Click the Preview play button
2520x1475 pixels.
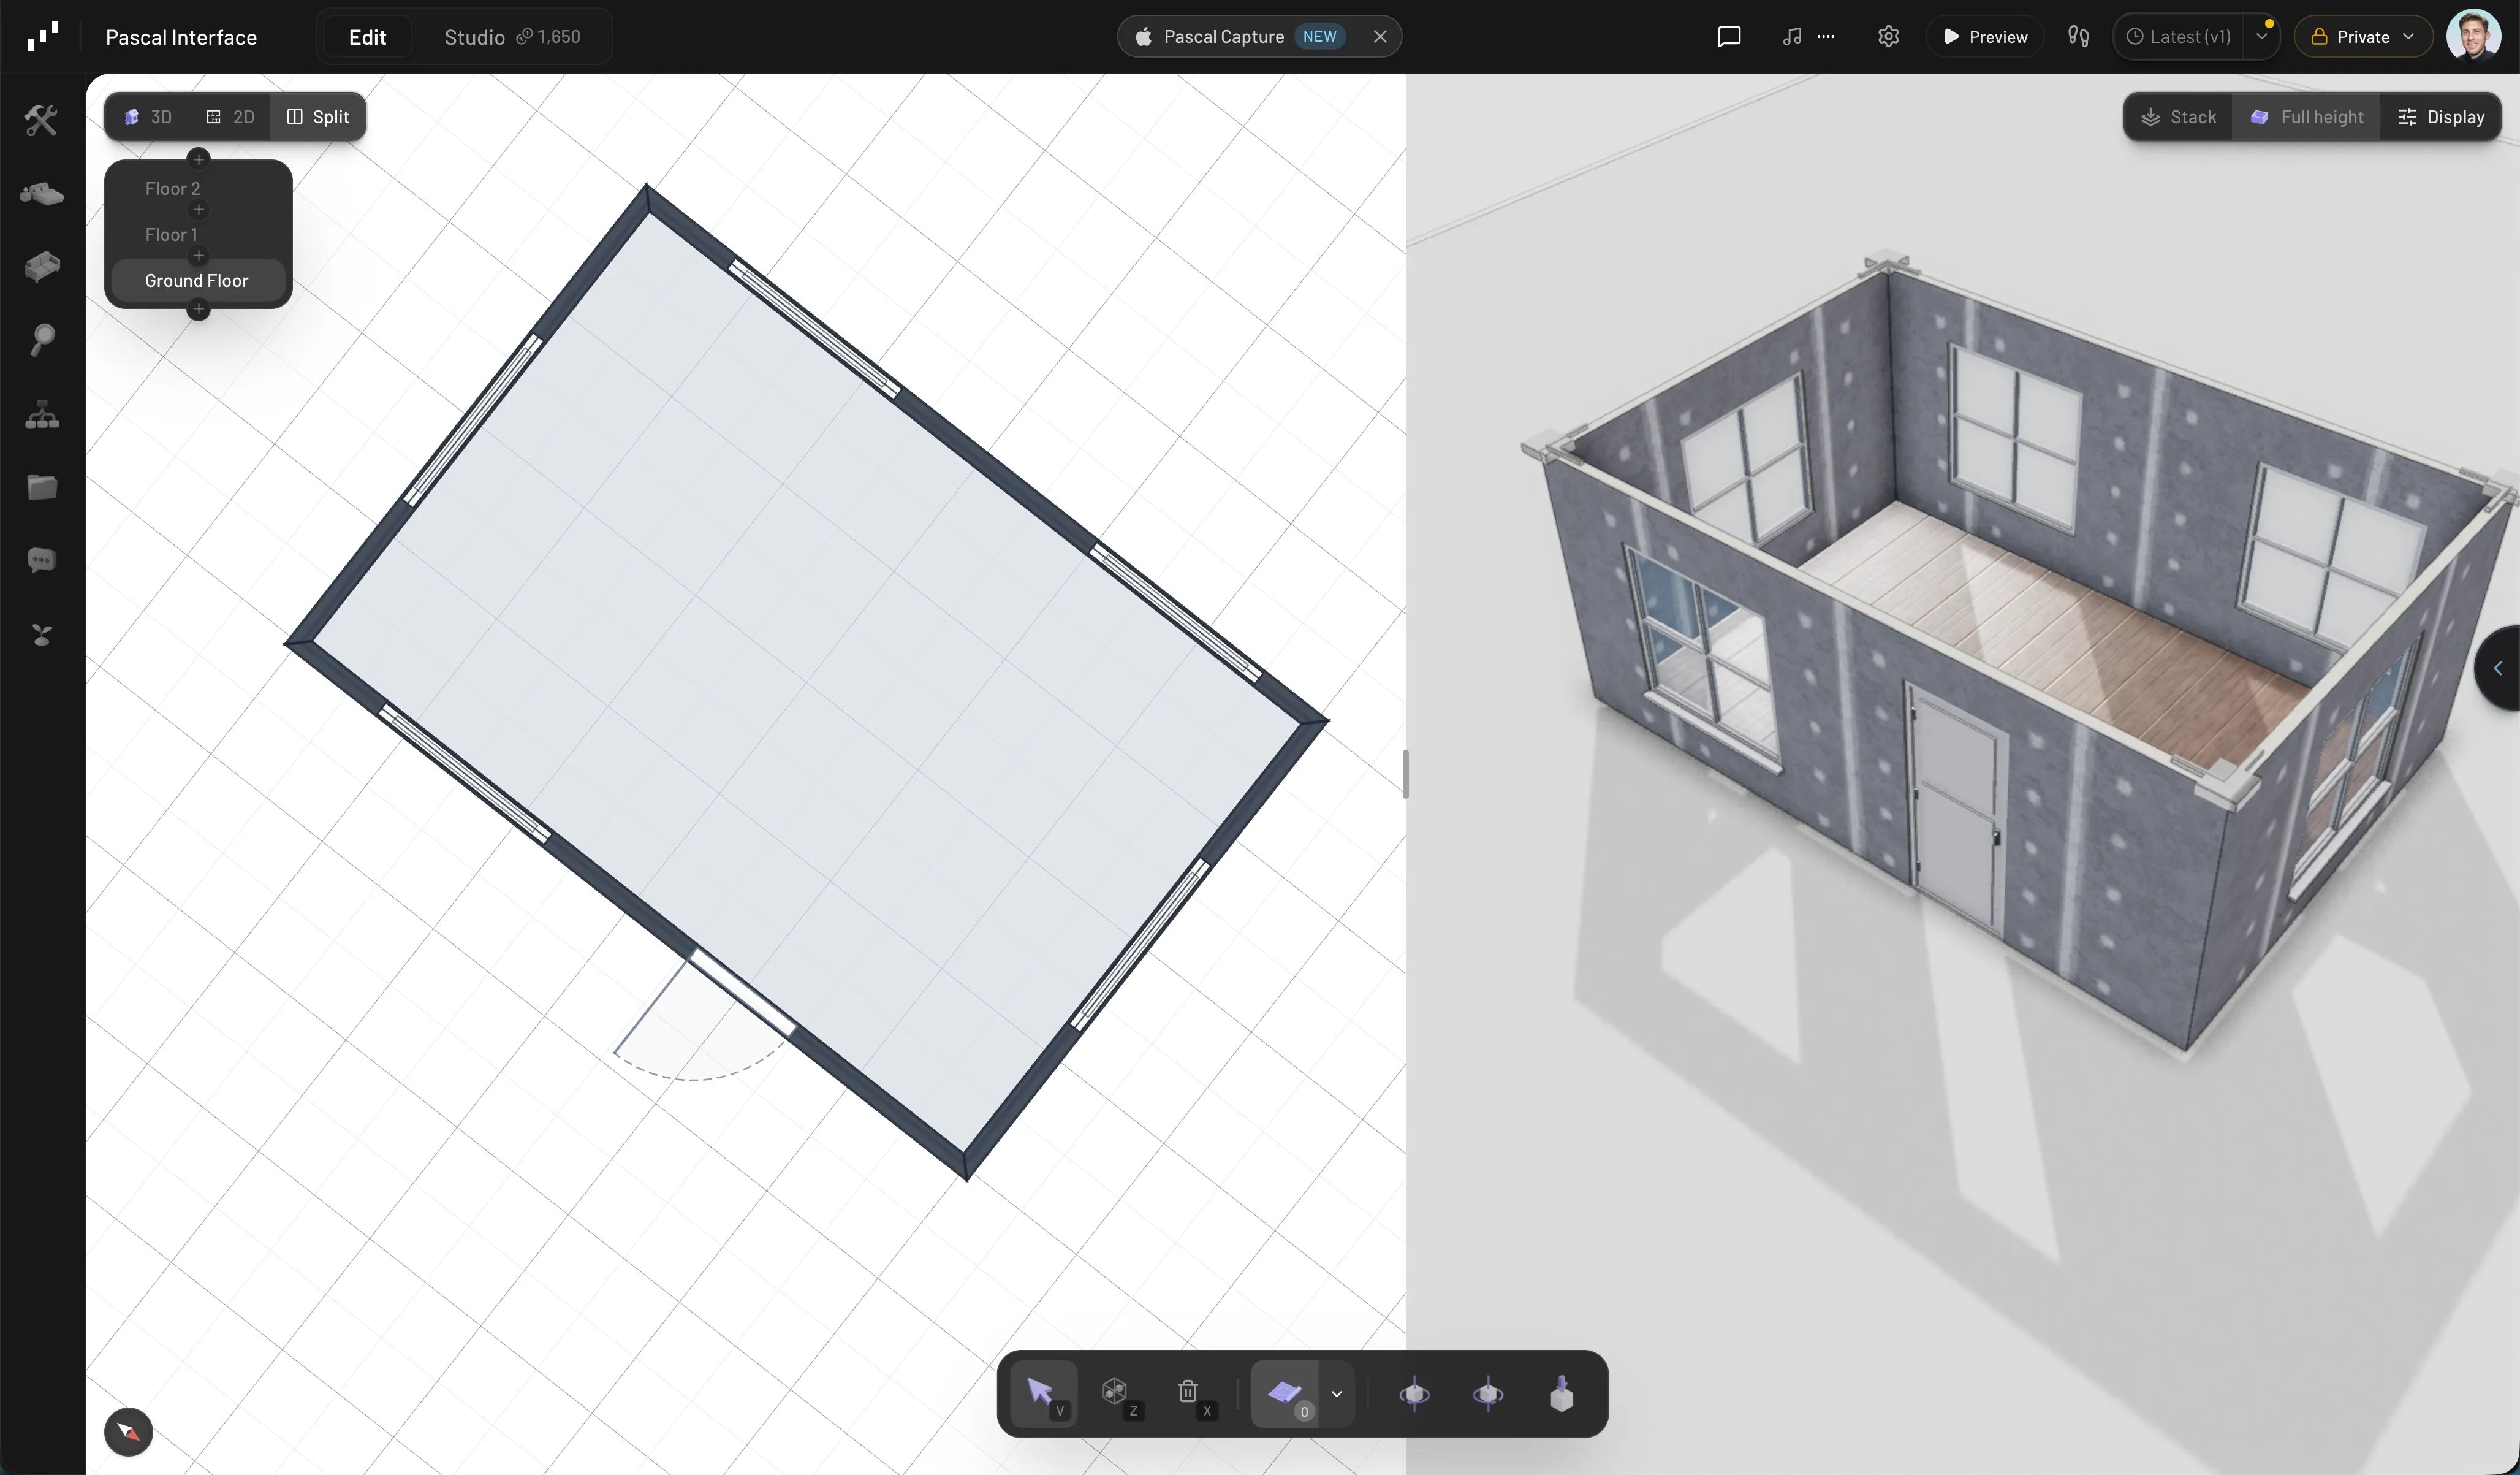pyautogui.click(x=1985, y=37)
